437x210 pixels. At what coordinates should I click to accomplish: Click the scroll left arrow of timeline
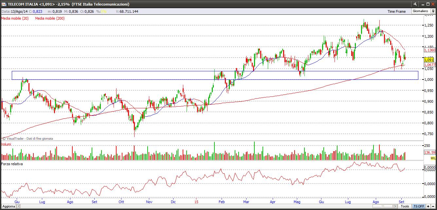point(18,206)
